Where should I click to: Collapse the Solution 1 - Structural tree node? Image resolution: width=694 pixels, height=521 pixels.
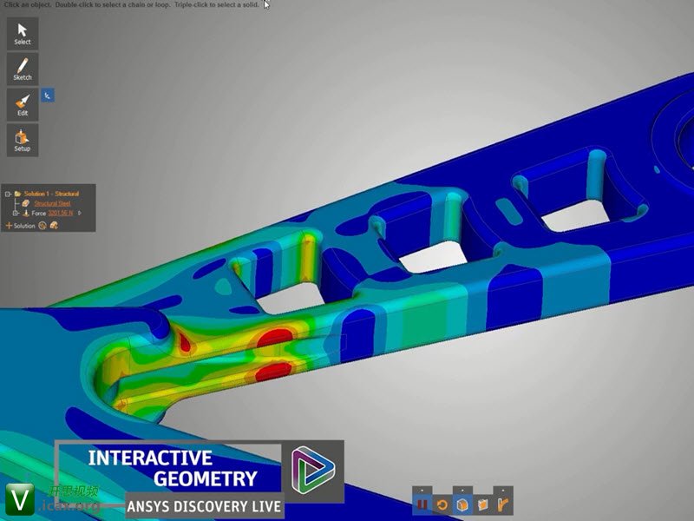point(7,194)
